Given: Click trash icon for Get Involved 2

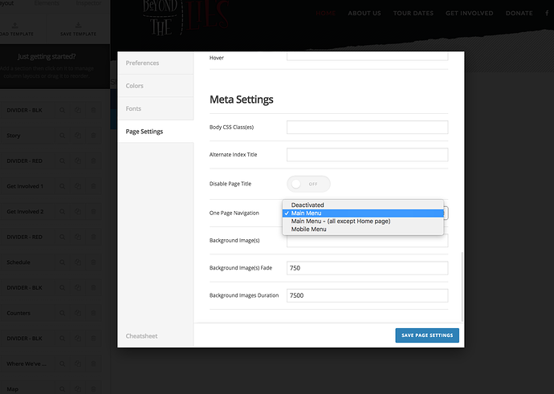Looking at the screenshot, I should [93, 212].
